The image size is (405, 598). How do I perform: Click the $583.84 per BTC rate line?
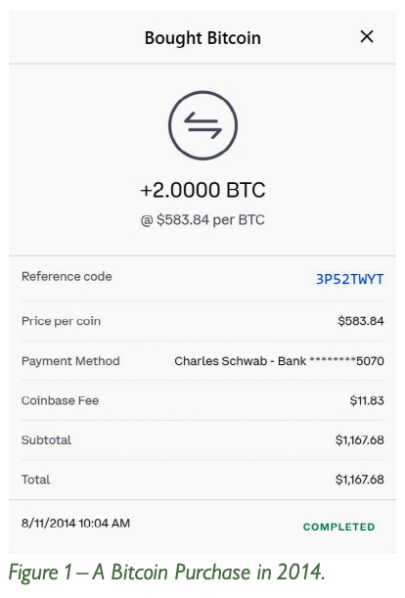tap(202, 220)
